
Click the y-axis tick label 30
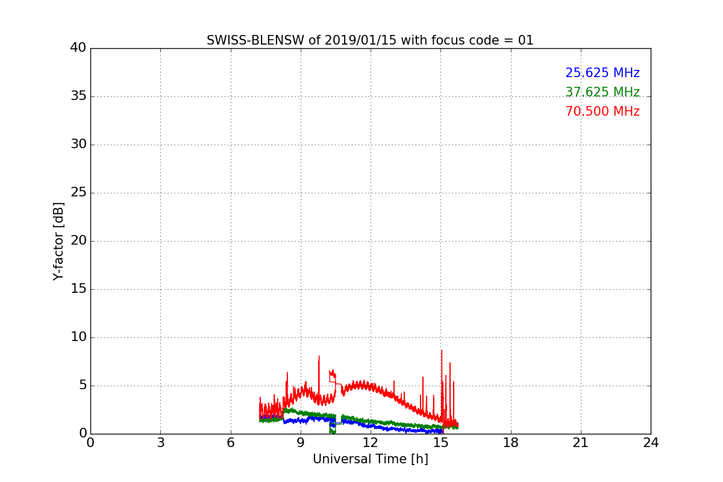point(78,145)
